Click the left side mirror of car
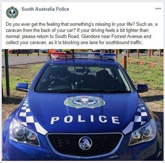The width and height of the screenshot is (165, 163). 22,87
